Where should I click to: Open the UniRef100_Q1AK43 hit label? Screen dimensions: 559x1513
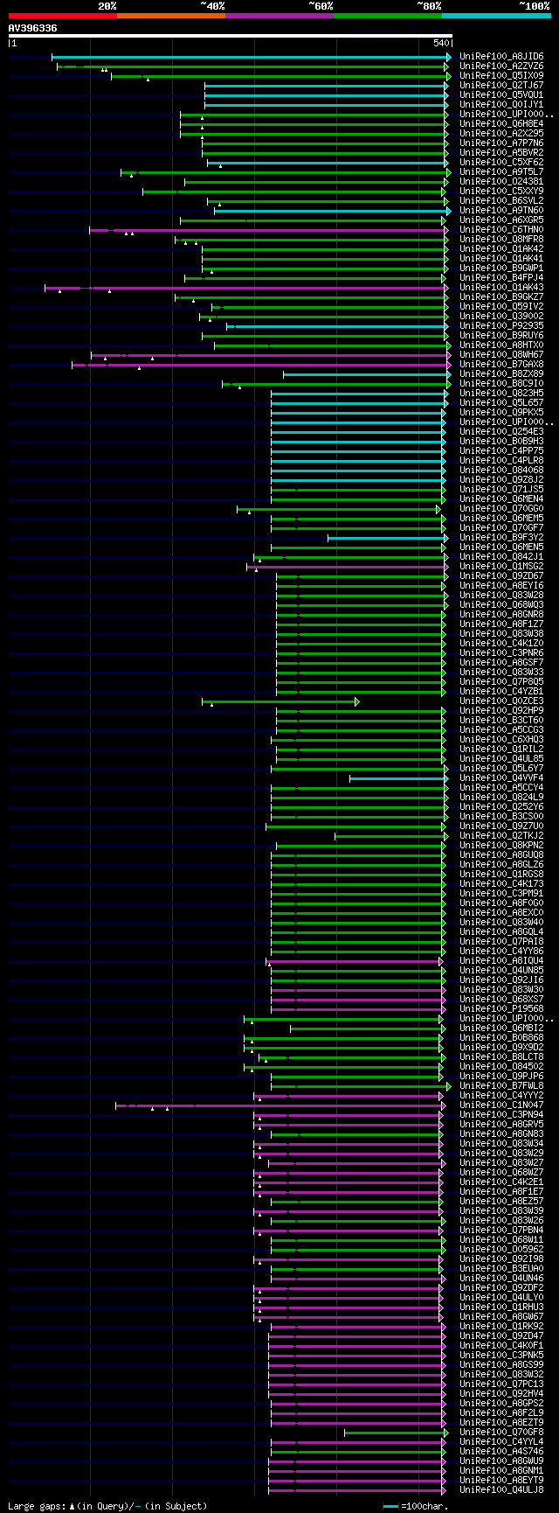tap(501, 288)
